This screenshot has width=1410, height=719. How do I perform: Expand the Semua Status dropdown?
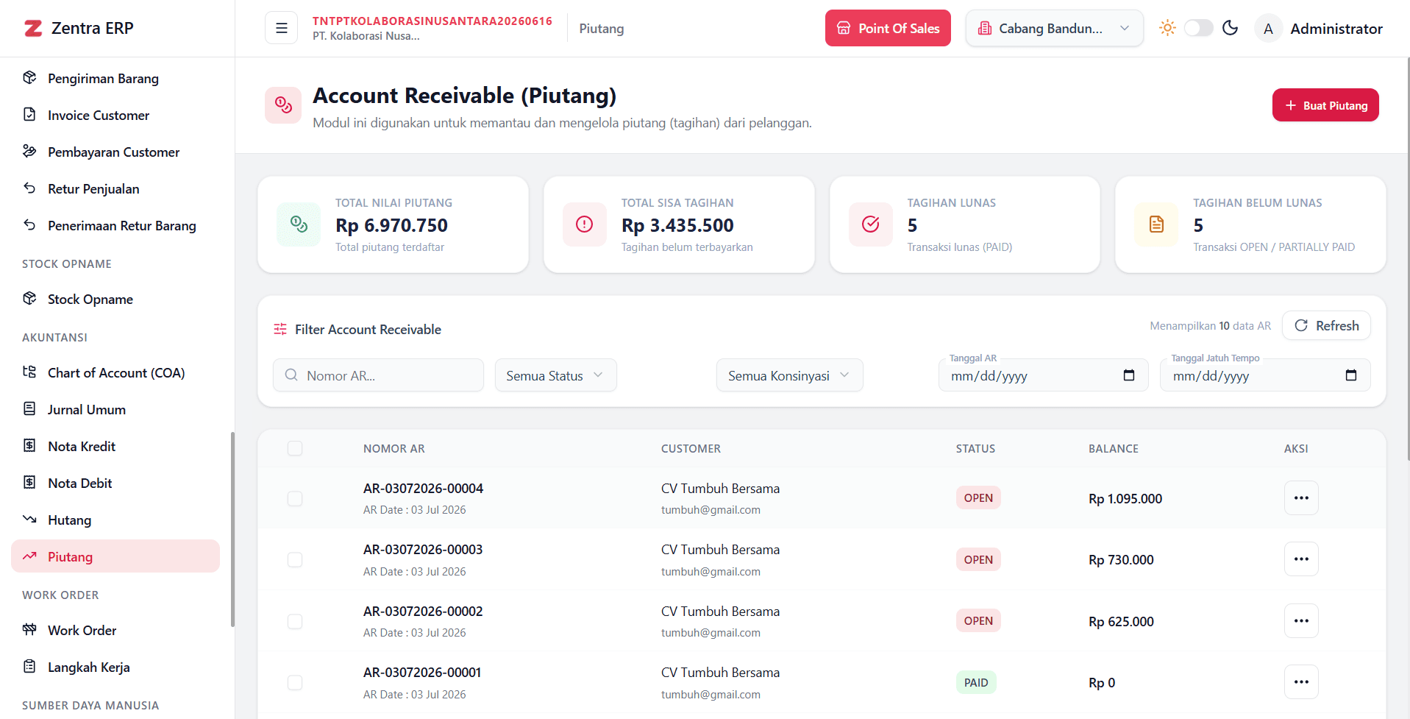point(555,375)
